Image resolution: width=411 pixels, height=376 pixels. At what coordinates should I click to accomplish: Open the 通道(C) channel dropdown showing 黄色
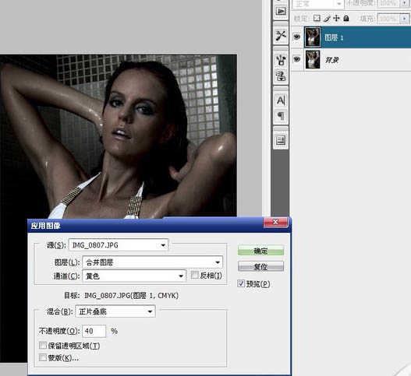[134, 276]
